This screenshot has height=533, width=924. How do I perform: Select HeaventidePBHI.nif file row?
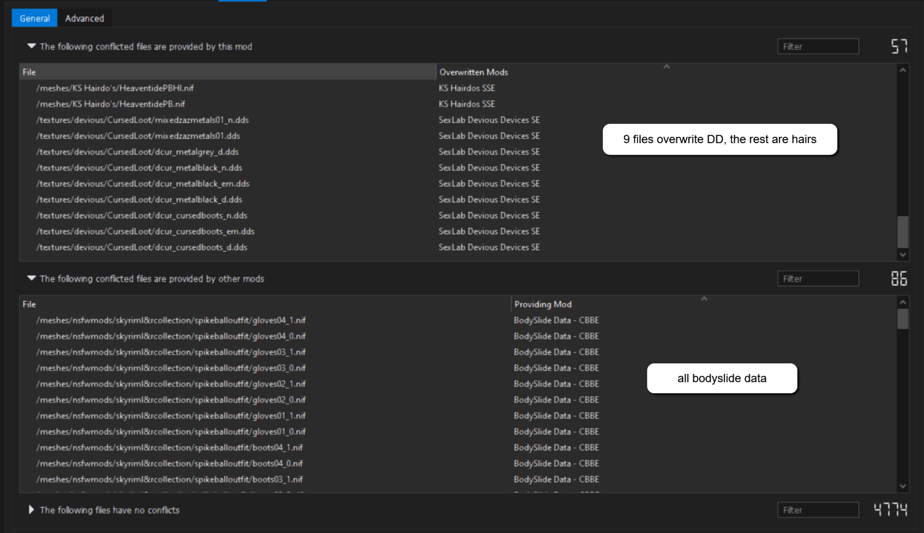click(x=458, y=88)
